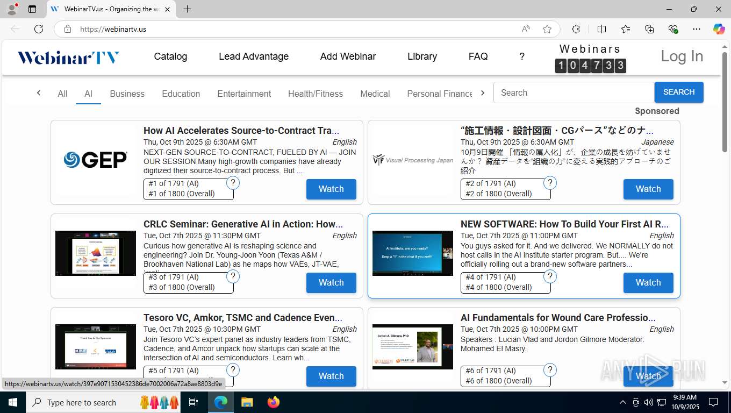Watch the Visual Processing Japan webinar
The height and width of the screenshot is (413, 731).
click(x=648, y=189)
